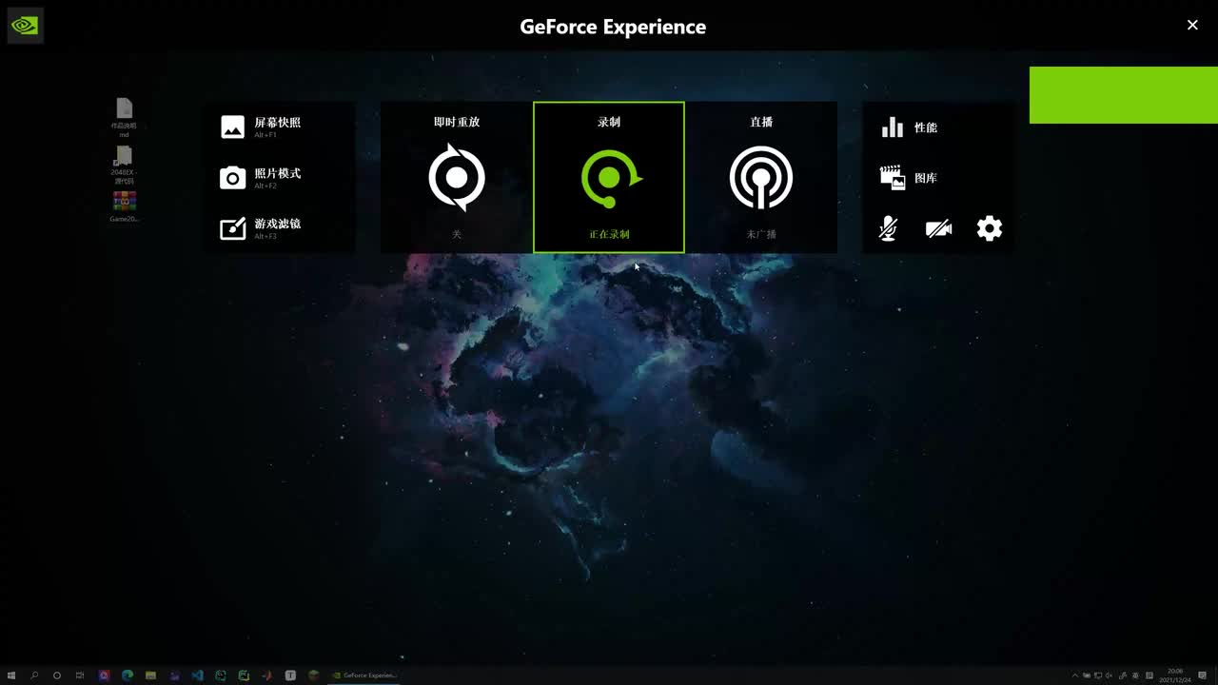Expand the hidden system tray icons chevron
Screen dimensions: 1218x685
click(x=1075, y=675)
